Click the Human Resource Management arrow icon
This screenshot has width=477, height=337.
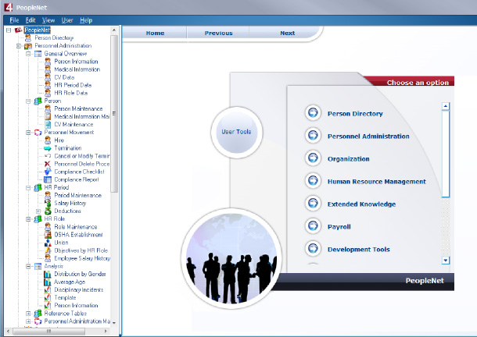[313, 181]
